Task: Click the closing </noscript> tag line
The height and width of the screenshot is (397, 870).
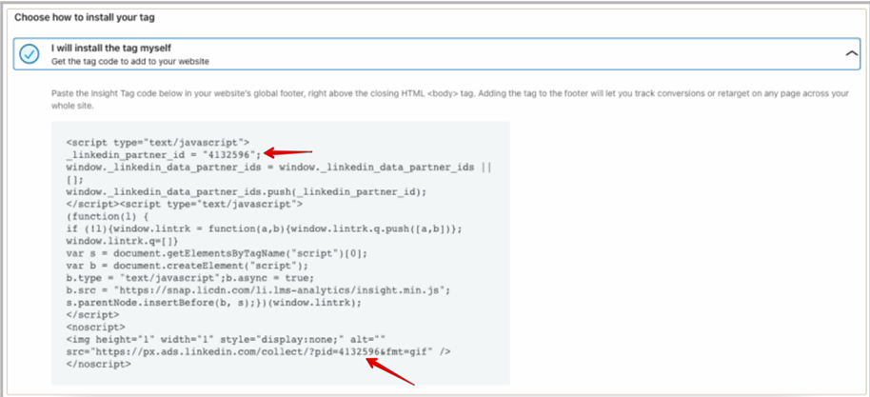Action: [98, 365]
